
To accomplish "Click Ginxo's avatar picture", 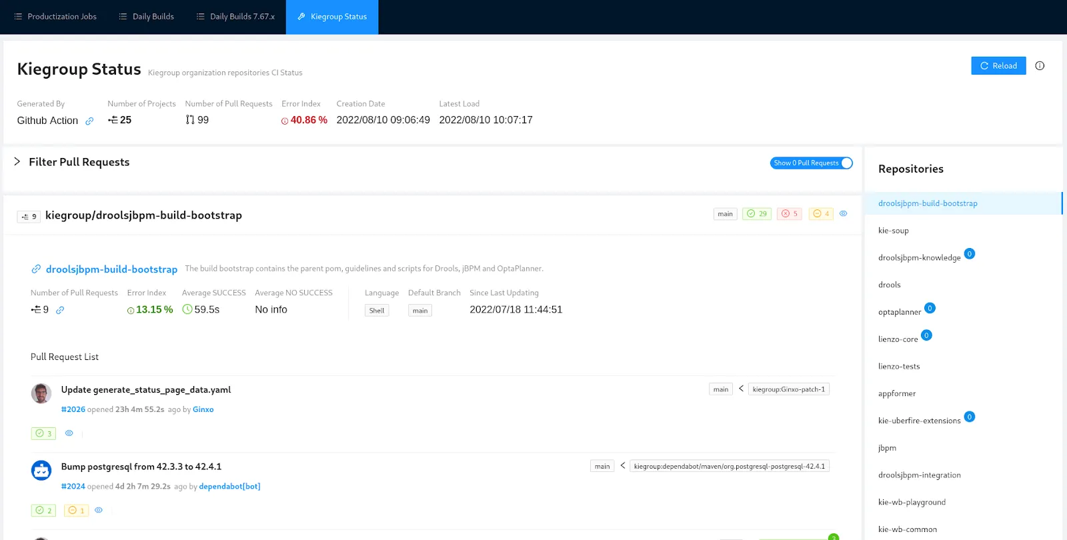I will [x=41, y=393].
